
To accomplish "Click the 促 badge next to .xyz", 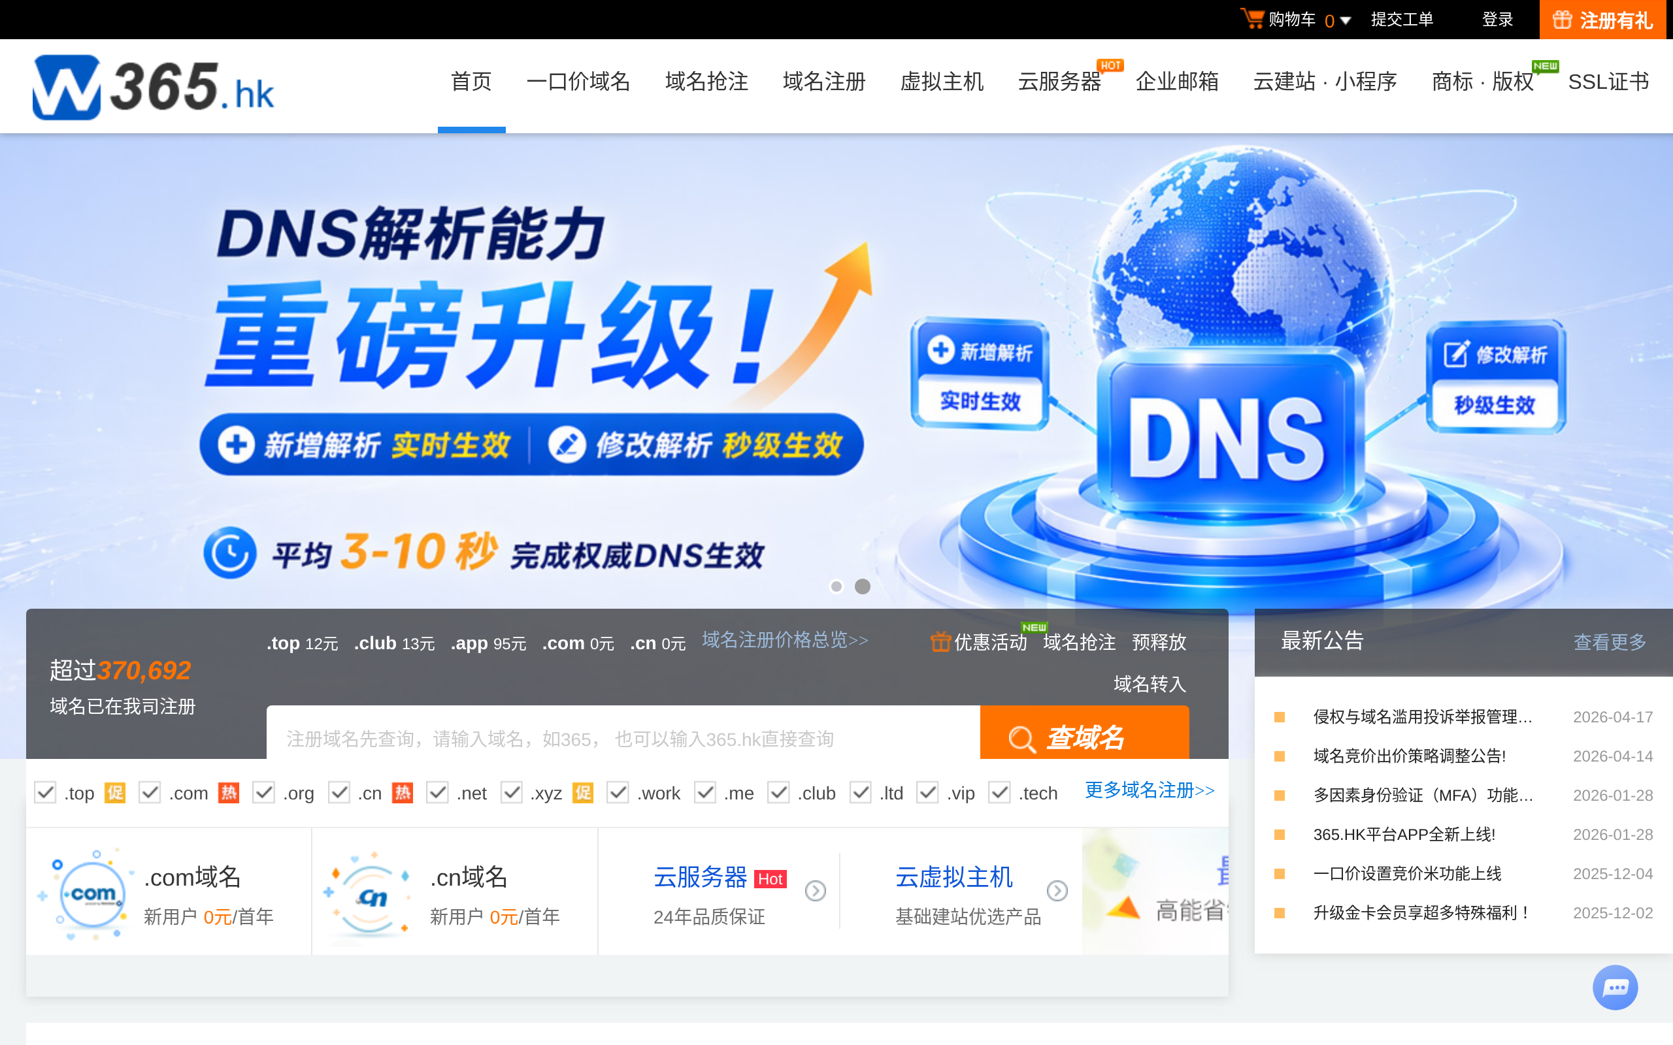I will click(x=583, y=793).
